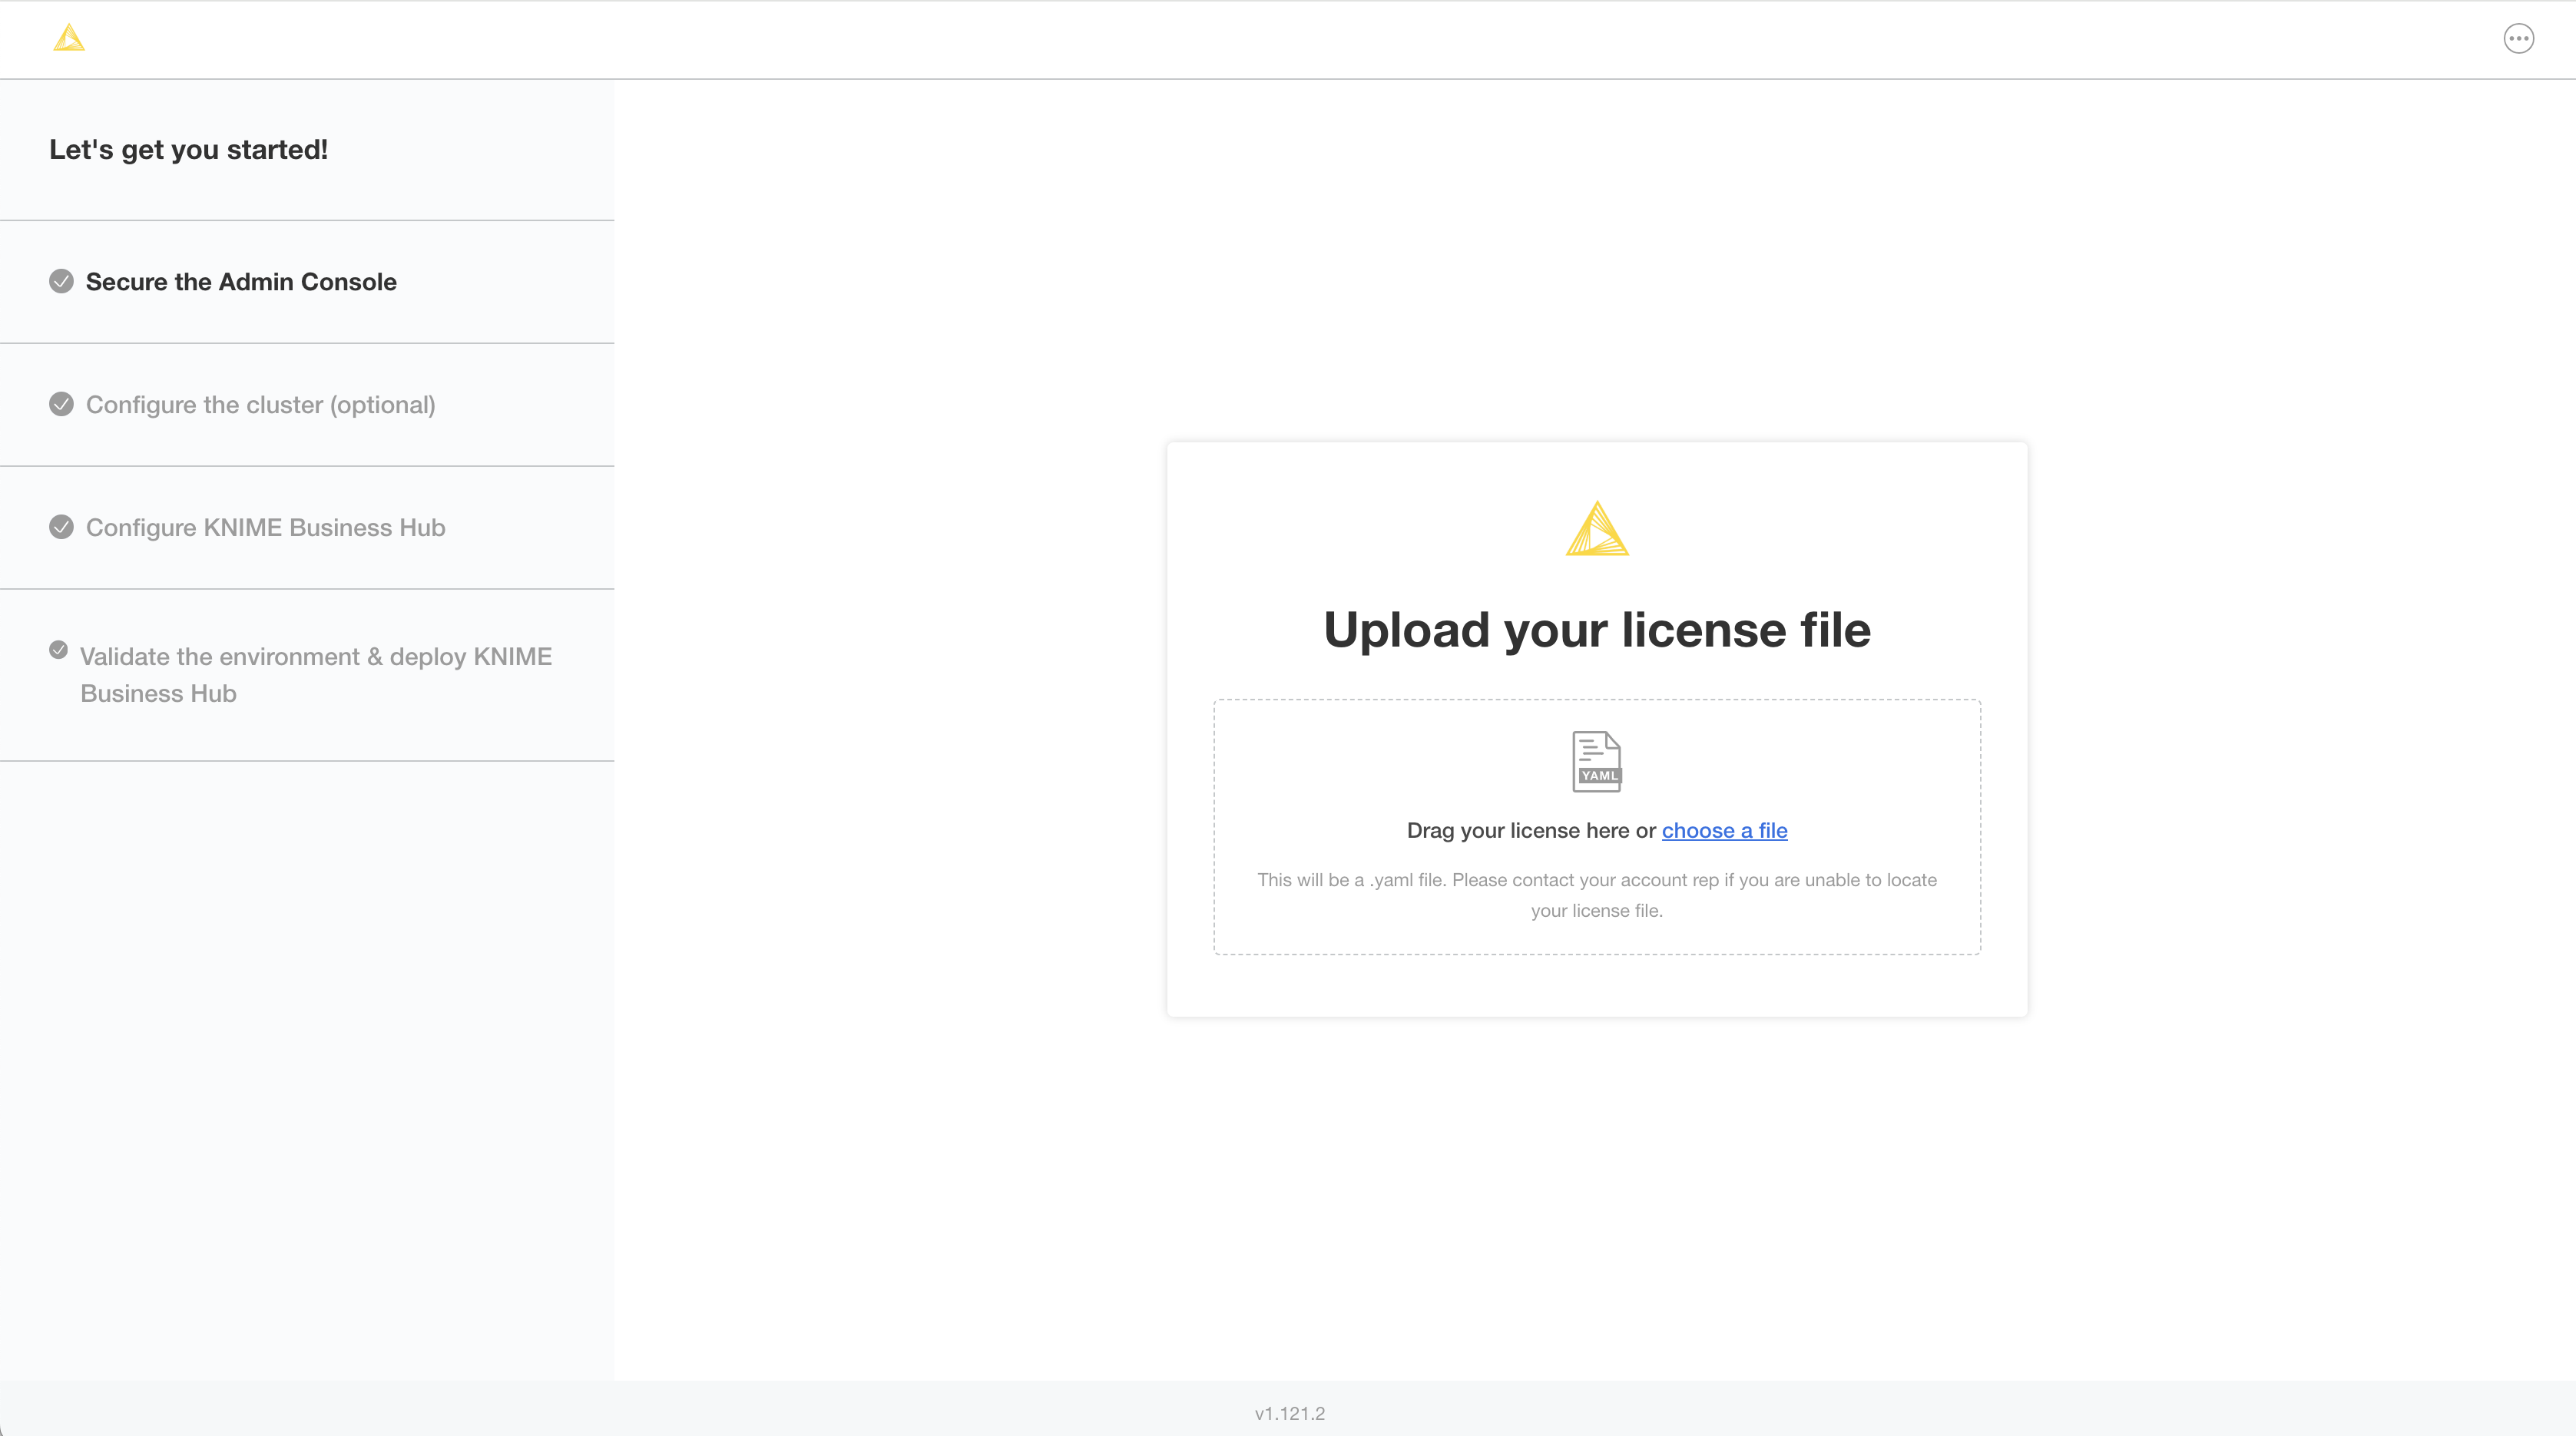Image resolution: width=2576 pixels, height=1436 pixels.
Task: Click the YAML file icon in drop zone
Action: pos(1597,762)
